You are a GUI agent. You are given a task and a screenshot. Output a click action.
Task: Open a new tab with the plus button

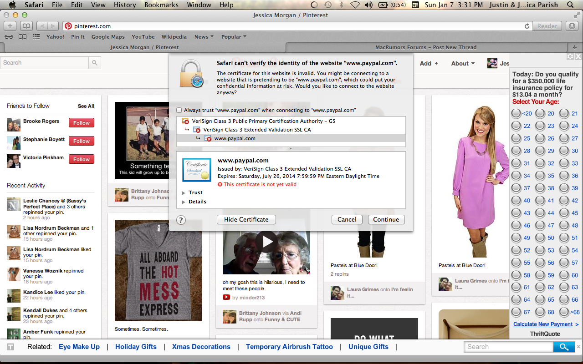point(575,47)
